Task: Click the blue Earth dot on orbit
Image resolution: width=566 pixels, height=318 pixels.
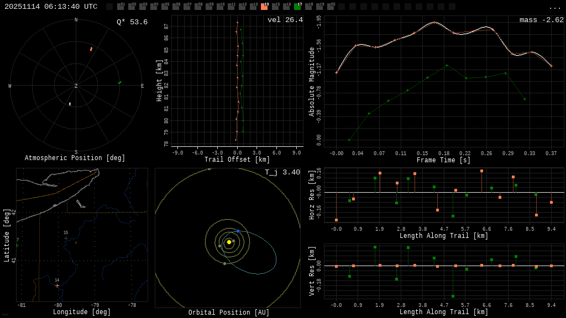Action: point(238,231)
